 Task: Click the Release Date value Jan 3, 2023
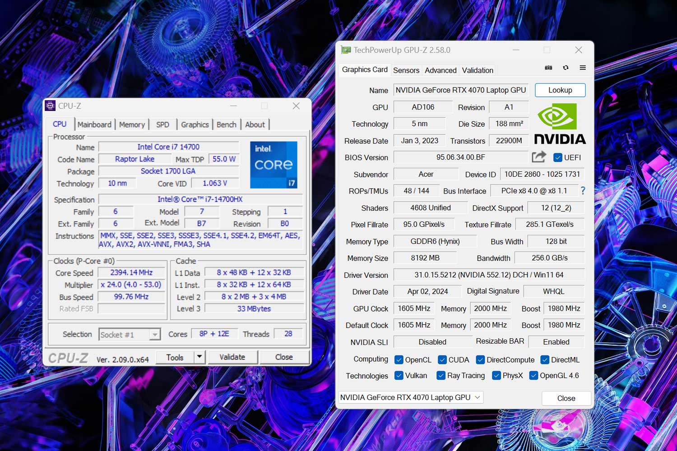click(420, 141)
